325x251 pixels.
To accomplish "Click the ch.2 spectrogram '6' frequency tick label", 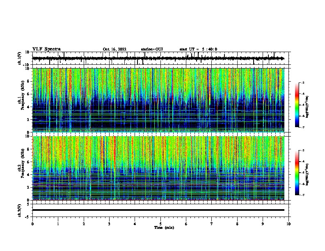I will [29, 162].
